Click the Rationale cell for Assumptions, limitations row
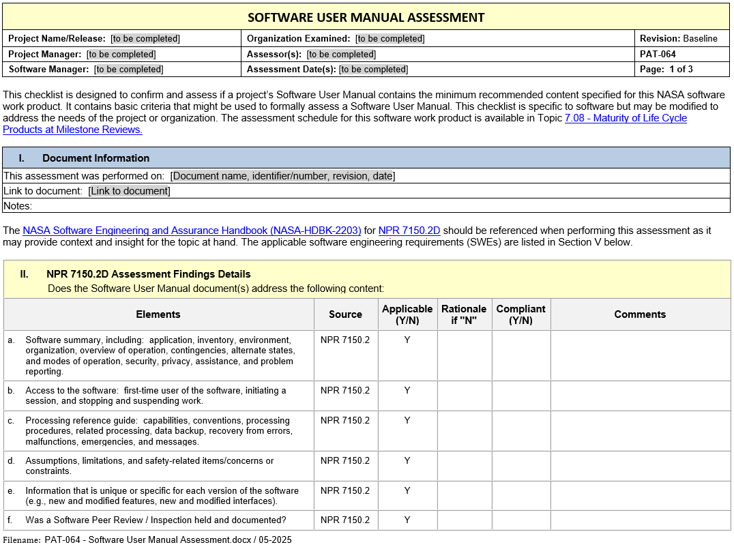 pos(464,466)
